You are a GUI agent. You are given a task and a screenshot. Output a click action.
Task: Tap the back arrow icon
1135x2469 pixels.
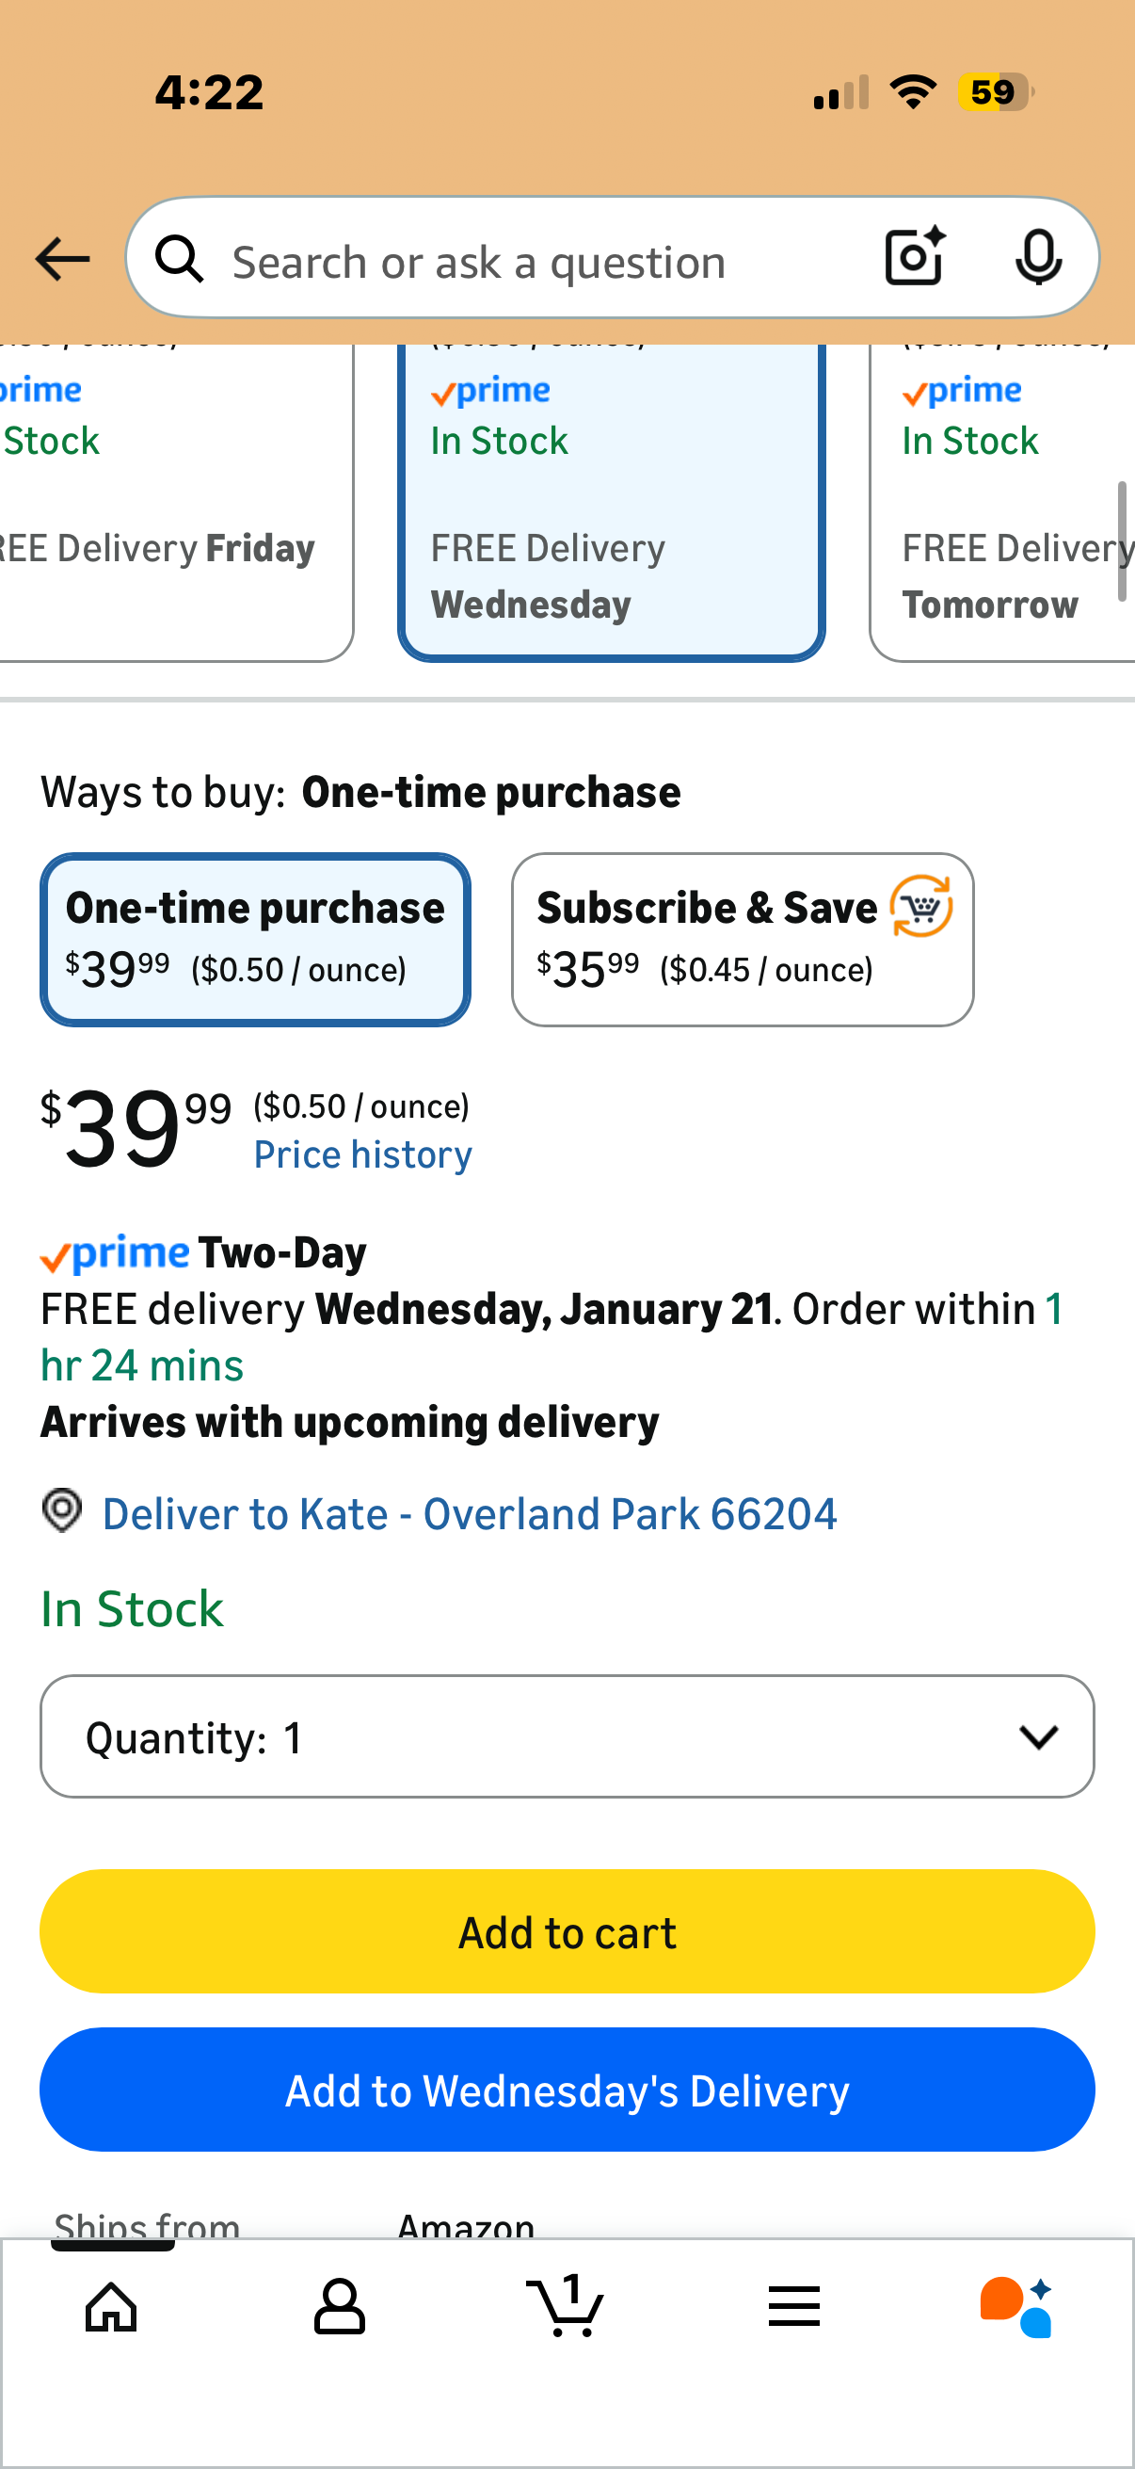tap(62, 259)
